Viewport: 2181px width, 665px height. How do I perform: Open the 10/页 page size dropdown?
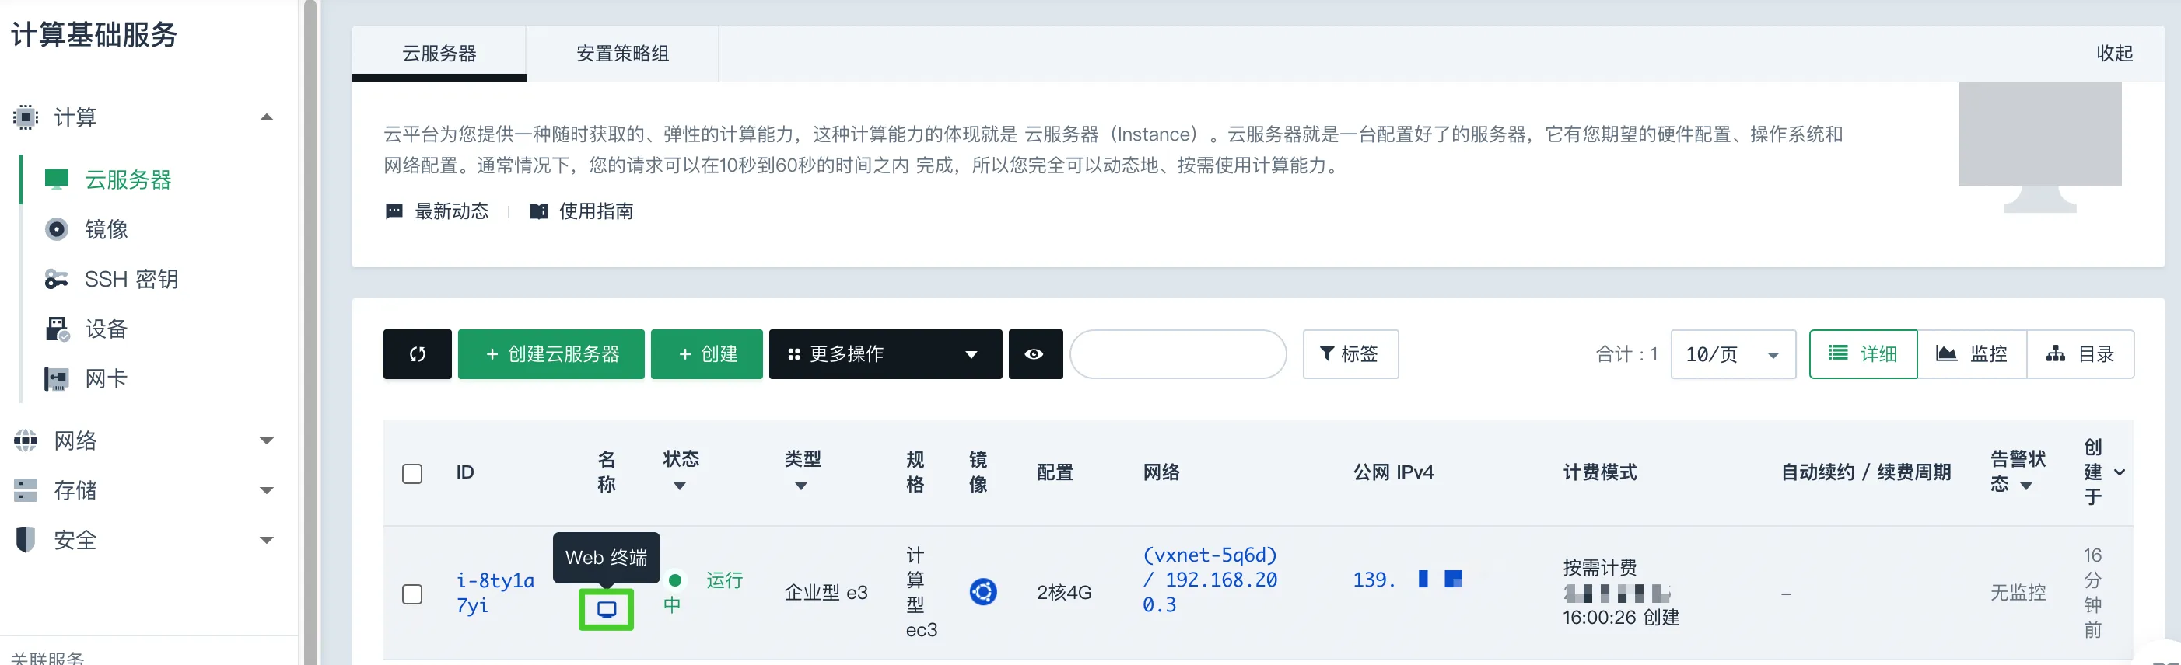[x=1732, y=353]
